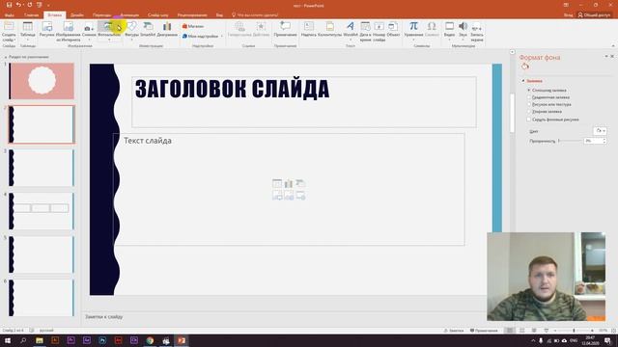Collapse the Заливка section in Формат фона
The height and width of the screenshot is (347, 618).
pyautogui.click(x=523, y=81)
